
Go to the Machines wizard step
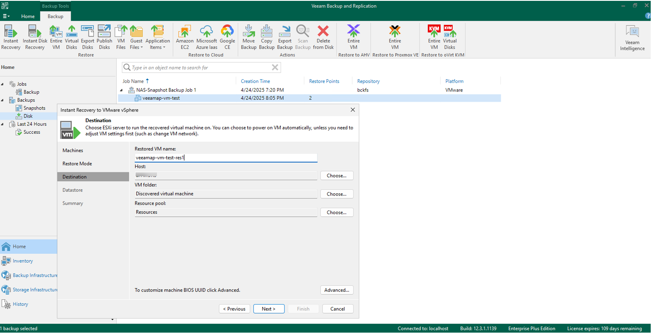tap(73, 151)
